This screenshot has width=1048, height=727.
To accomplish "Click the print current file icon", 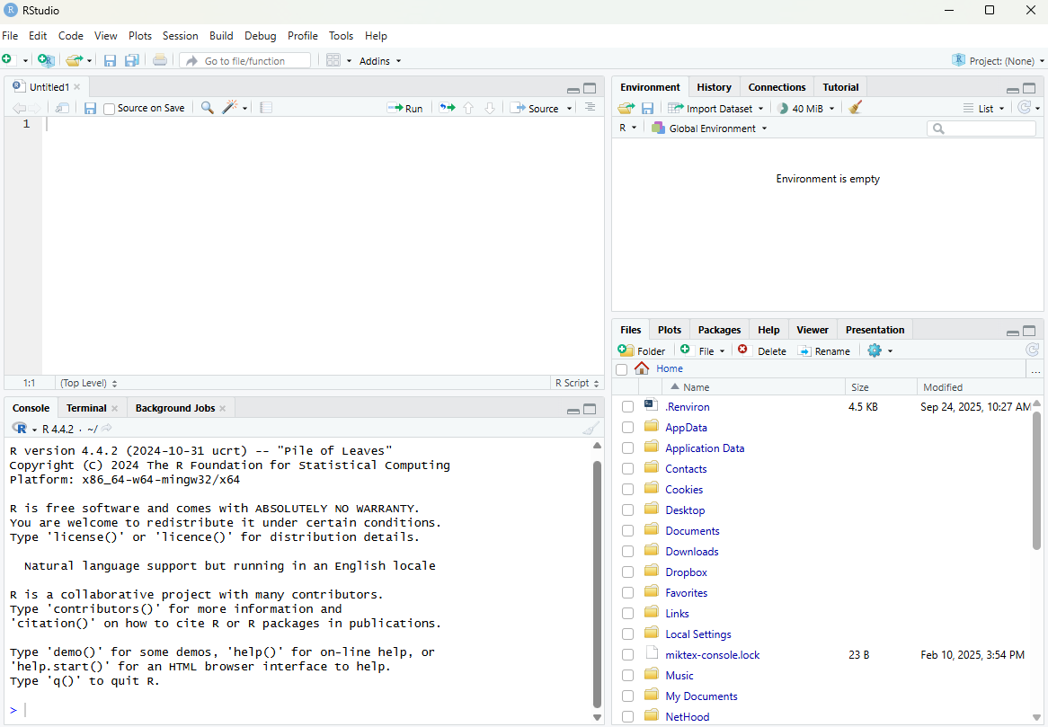I will pos(159,60).
